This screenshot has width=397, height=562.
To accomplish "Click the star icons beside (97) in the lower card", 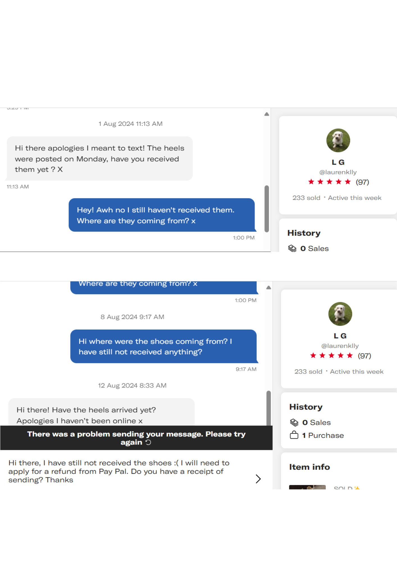I will tap(332, 355).
